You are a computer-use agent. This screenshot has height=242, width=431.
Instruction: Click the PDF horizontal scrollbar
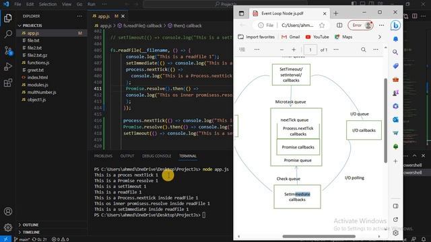click(x=319, y=236)
